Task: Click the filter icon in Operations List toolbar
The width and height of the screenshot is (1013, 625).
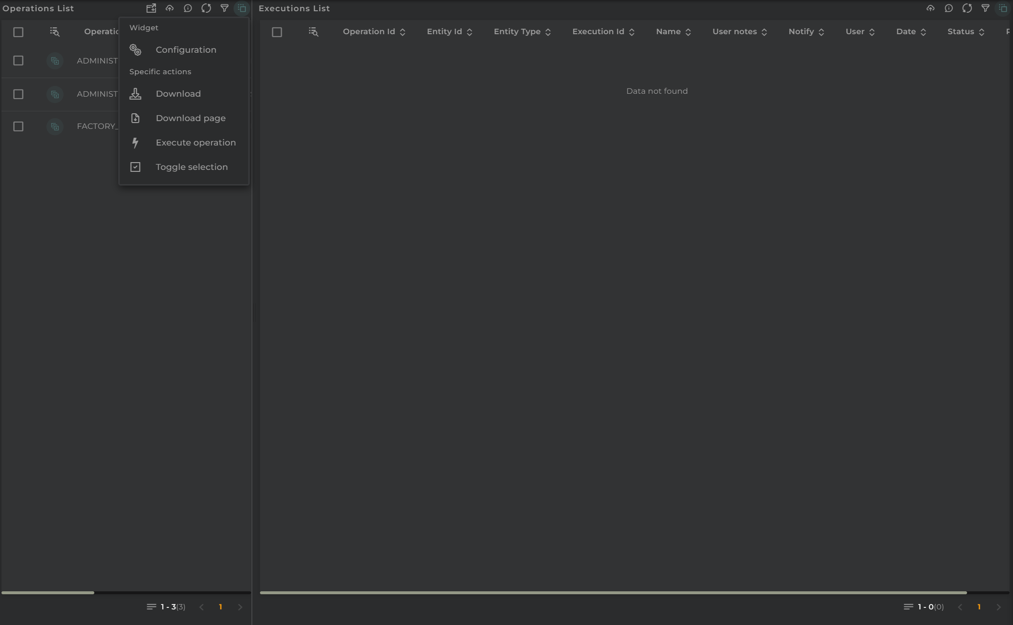Action: 224,8
